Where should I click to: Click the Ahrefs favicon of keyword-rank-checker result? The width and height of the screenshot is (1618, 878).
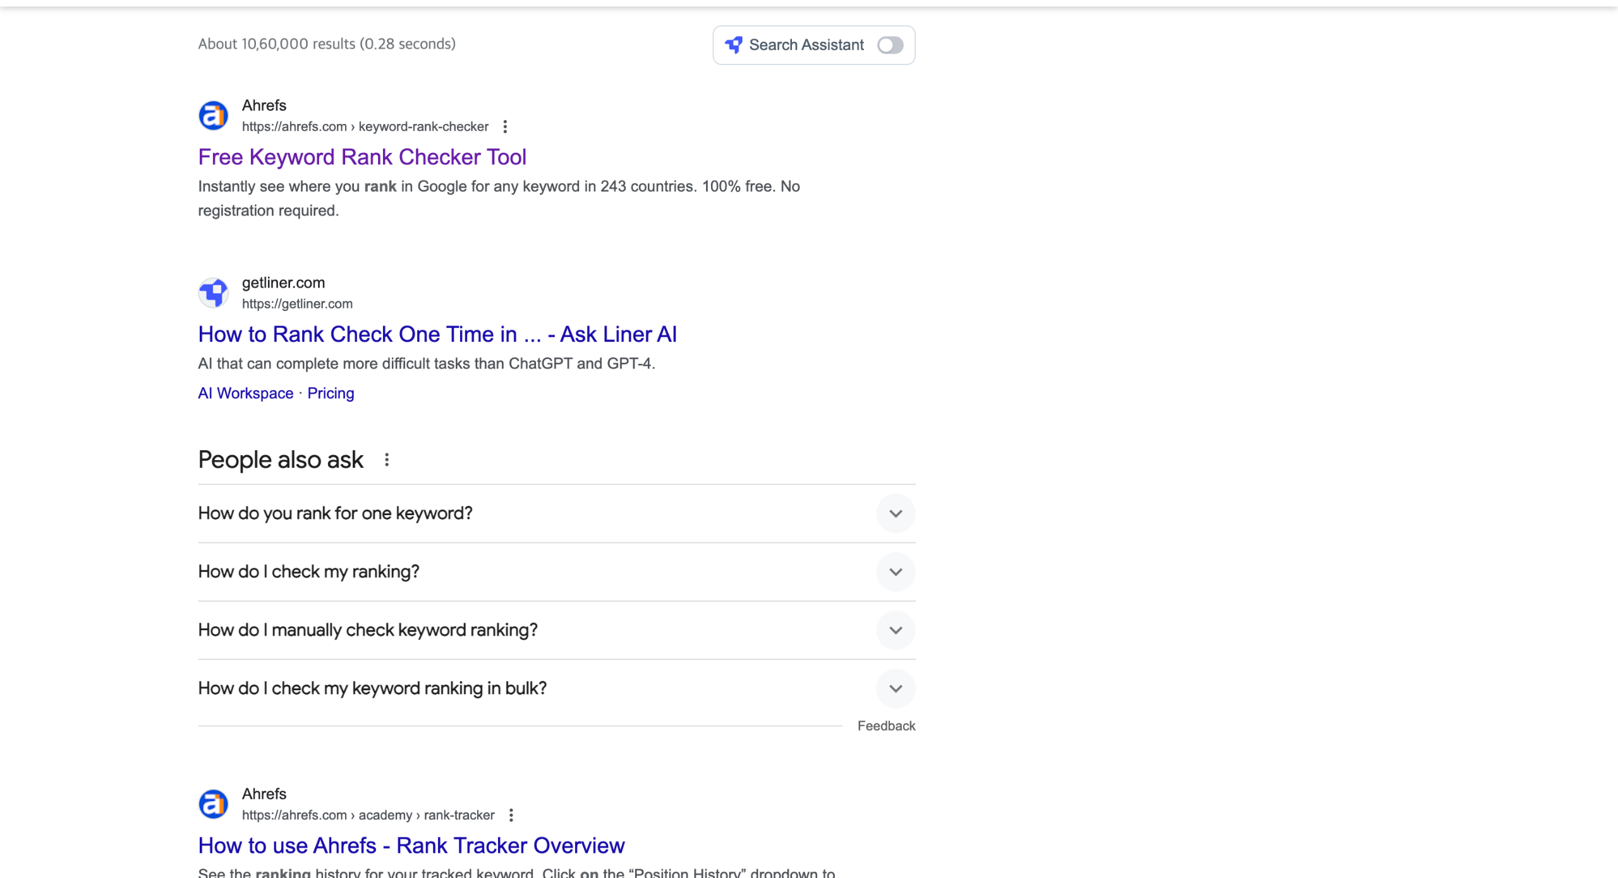point(214,116)
